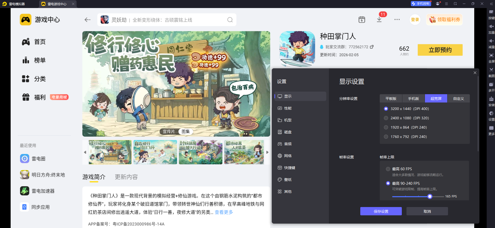Toggle 全屏 fullscreen mode
The image size is (495, 228).
coord(491,58)
